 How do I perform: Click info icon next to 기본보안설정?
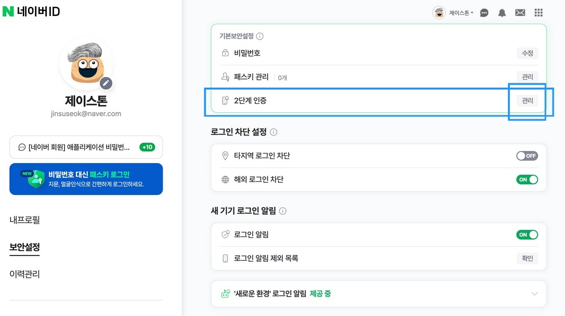click(260, 36)
